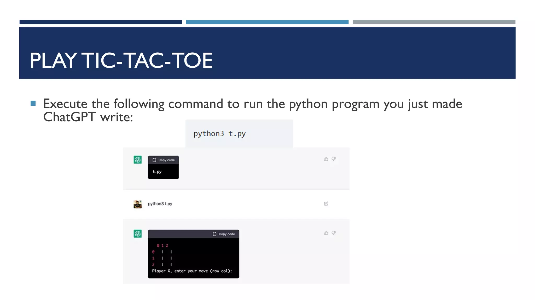
Task: Click the large python3 t.py command snippet
Action: click(x=219, y=134)
